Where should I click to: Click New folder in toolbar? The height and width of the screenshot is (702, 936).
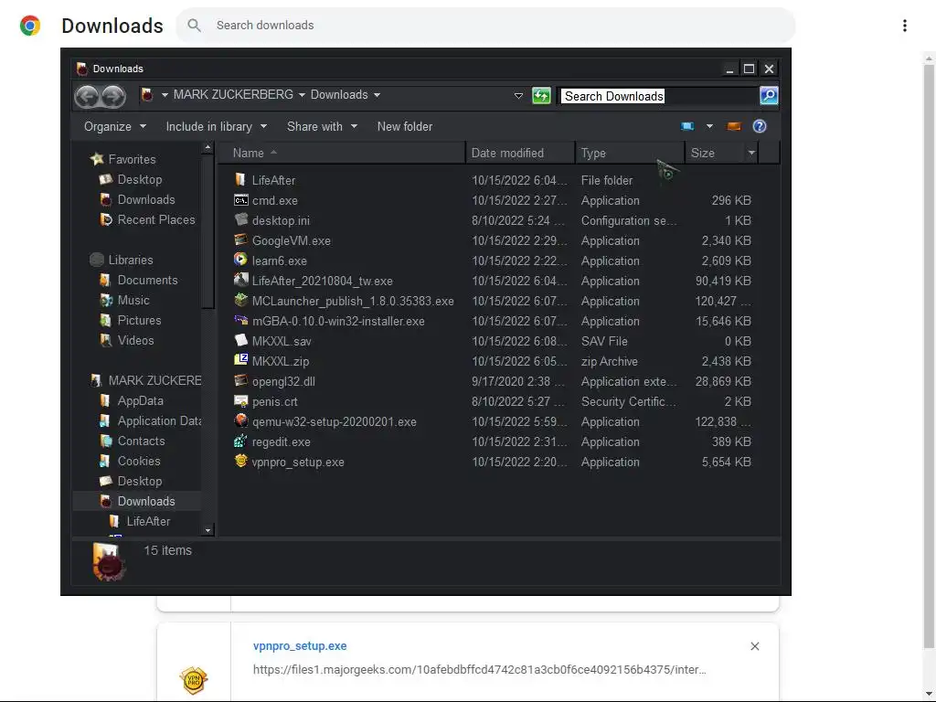[x=405, y=126]
